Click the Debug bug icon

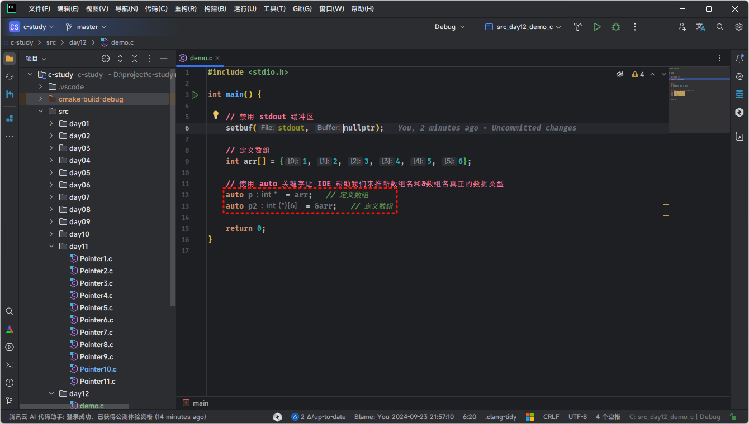[615, 27]
